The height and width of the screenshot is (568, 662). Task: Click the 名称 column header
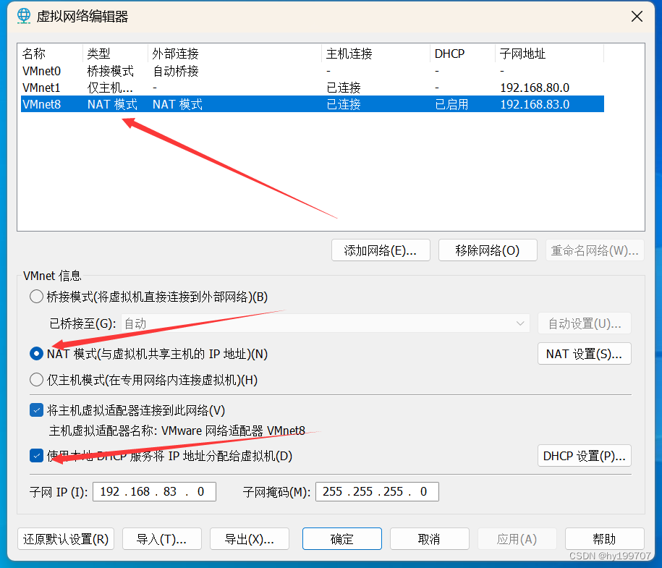click(x=51, y=54)
